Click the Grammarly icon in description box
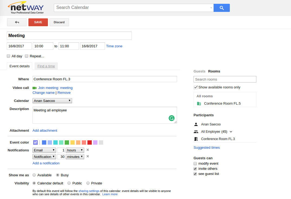291x199 pixels. click(x=171, y=118)
